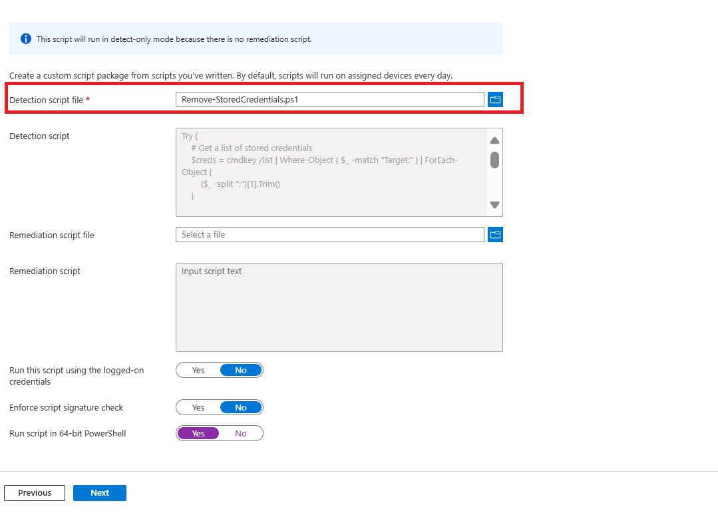Click the Select a file remediation field
718x513 pixels.
329,234
